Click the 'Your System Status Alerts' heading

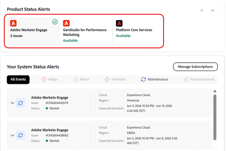[x=33, y=67]
